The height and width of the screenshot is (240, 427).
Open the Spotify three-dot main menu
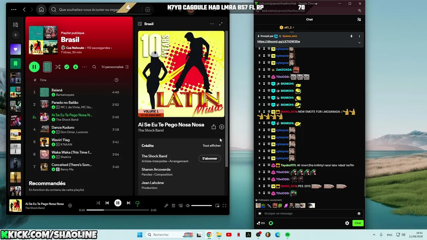pyautogui.click(x=14, y=10)
